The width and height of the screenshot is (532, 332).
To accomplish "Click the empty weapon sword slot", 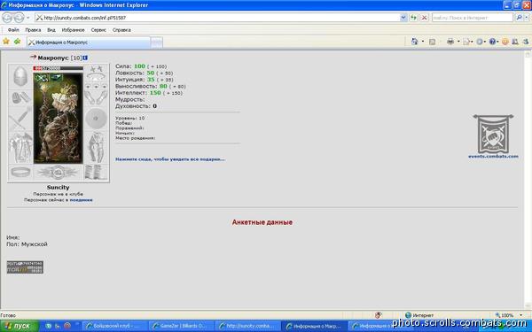I will pos(20,119).
